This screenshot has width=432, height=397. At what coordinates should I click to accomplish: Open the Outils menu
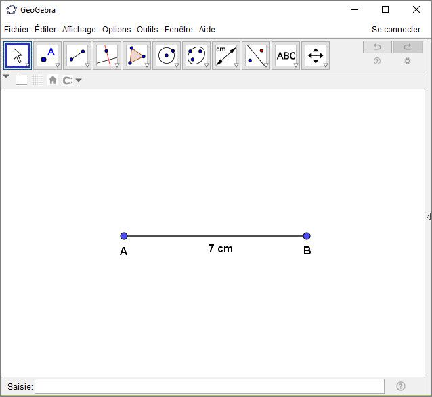tap(148, 30)
